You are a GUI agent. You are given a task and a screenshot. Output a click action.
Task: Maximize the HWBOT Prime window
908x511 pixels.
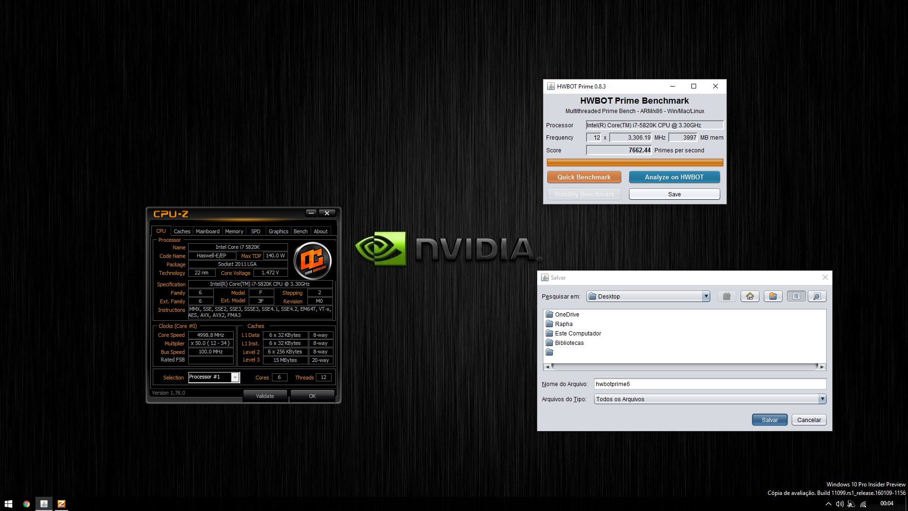click(694, 86)
